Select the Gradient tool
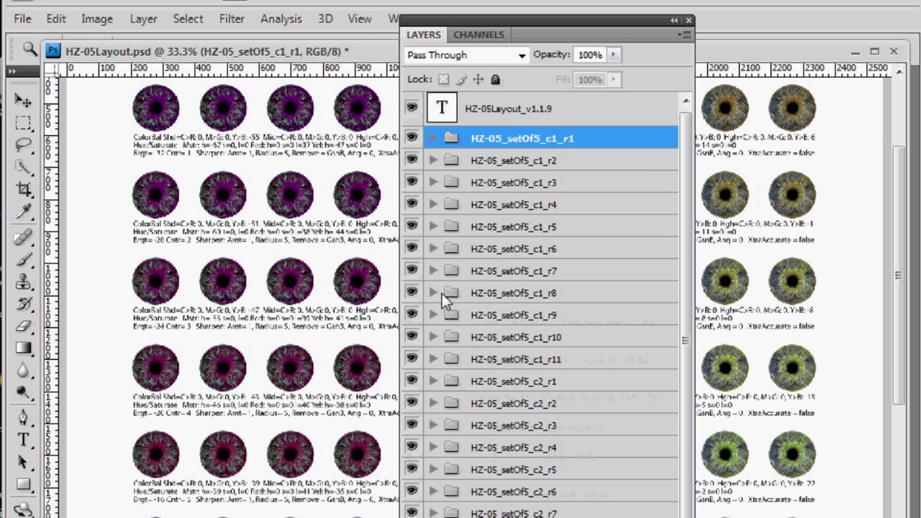 pos(23,348)
